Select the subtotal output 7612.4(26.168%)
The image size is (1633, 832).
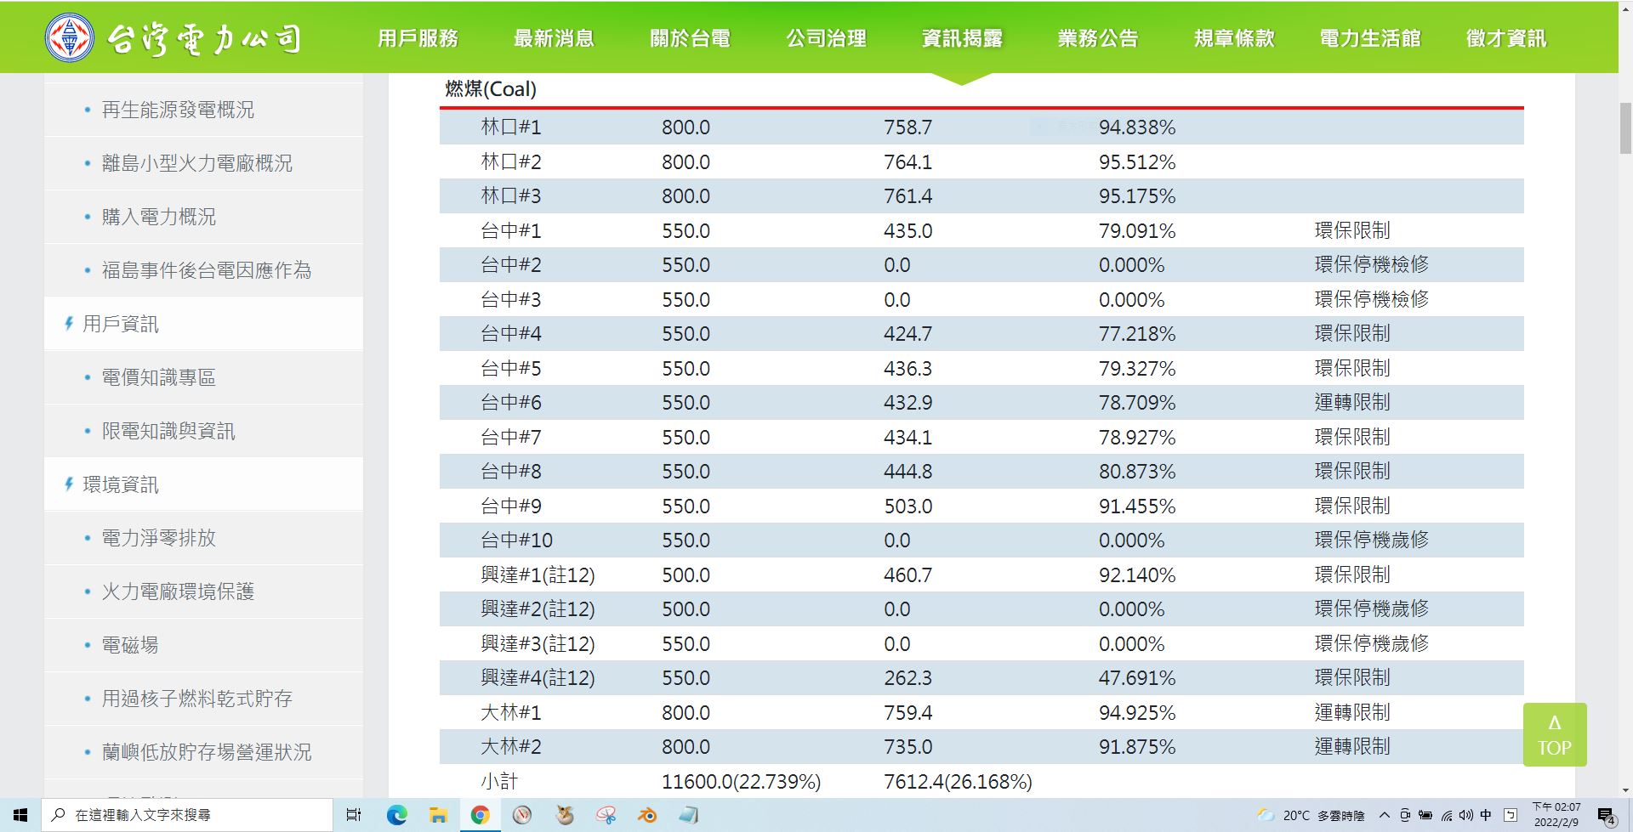pyautogui.click(x=958, y=782)
